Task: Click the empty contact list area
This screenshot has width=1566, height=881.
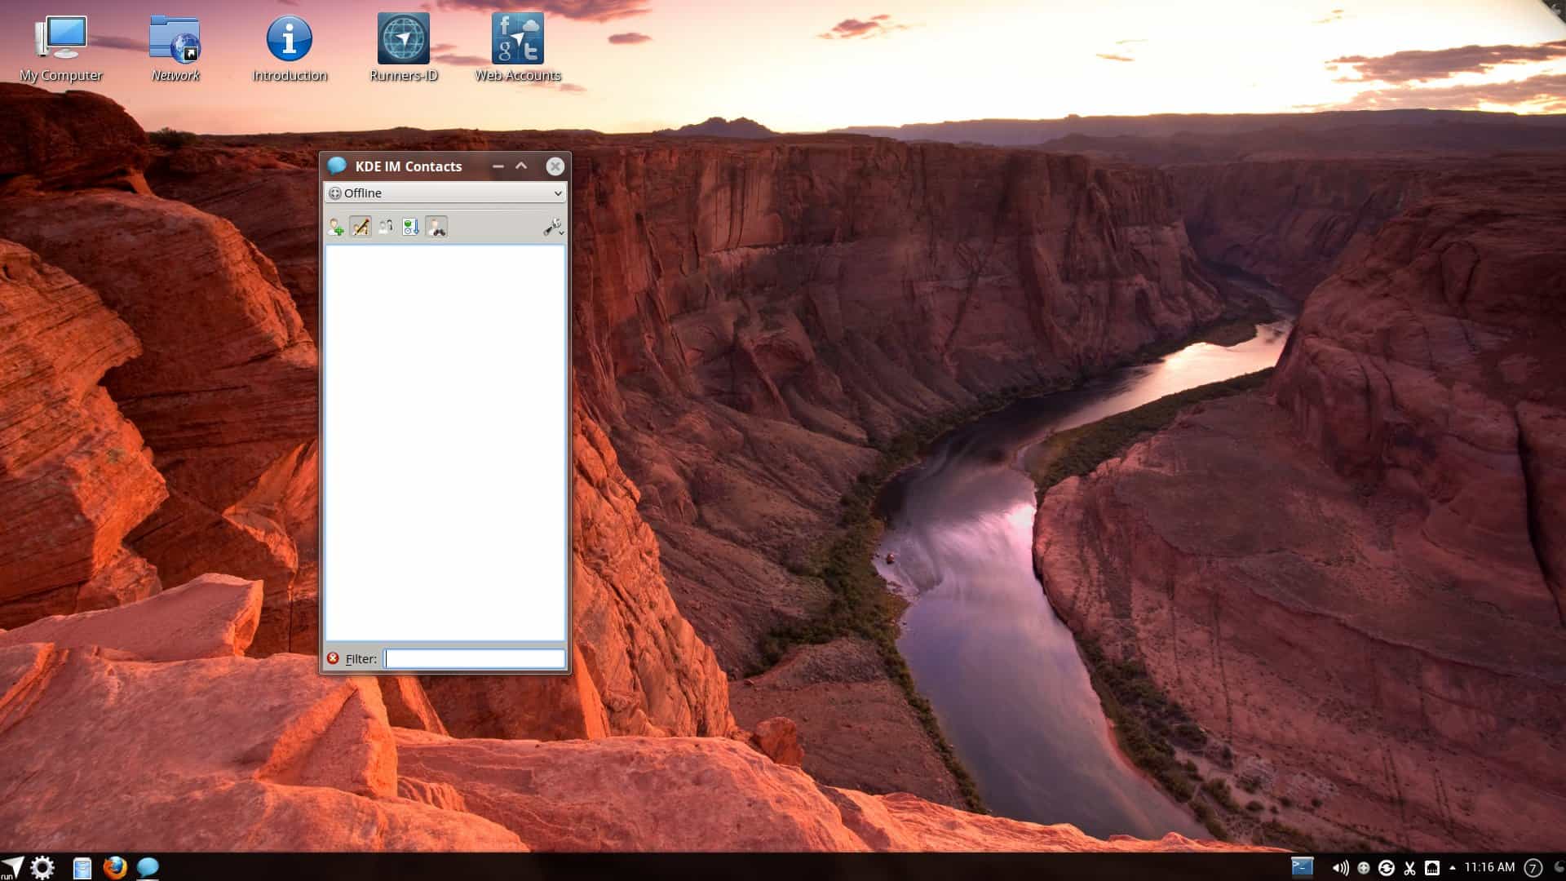Action: tap(445, 443)
